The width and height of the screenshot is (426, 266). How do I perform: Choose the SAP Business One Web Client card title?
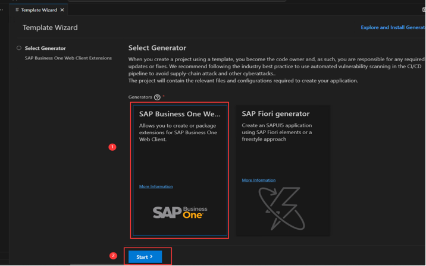click(x=180, y=114)
